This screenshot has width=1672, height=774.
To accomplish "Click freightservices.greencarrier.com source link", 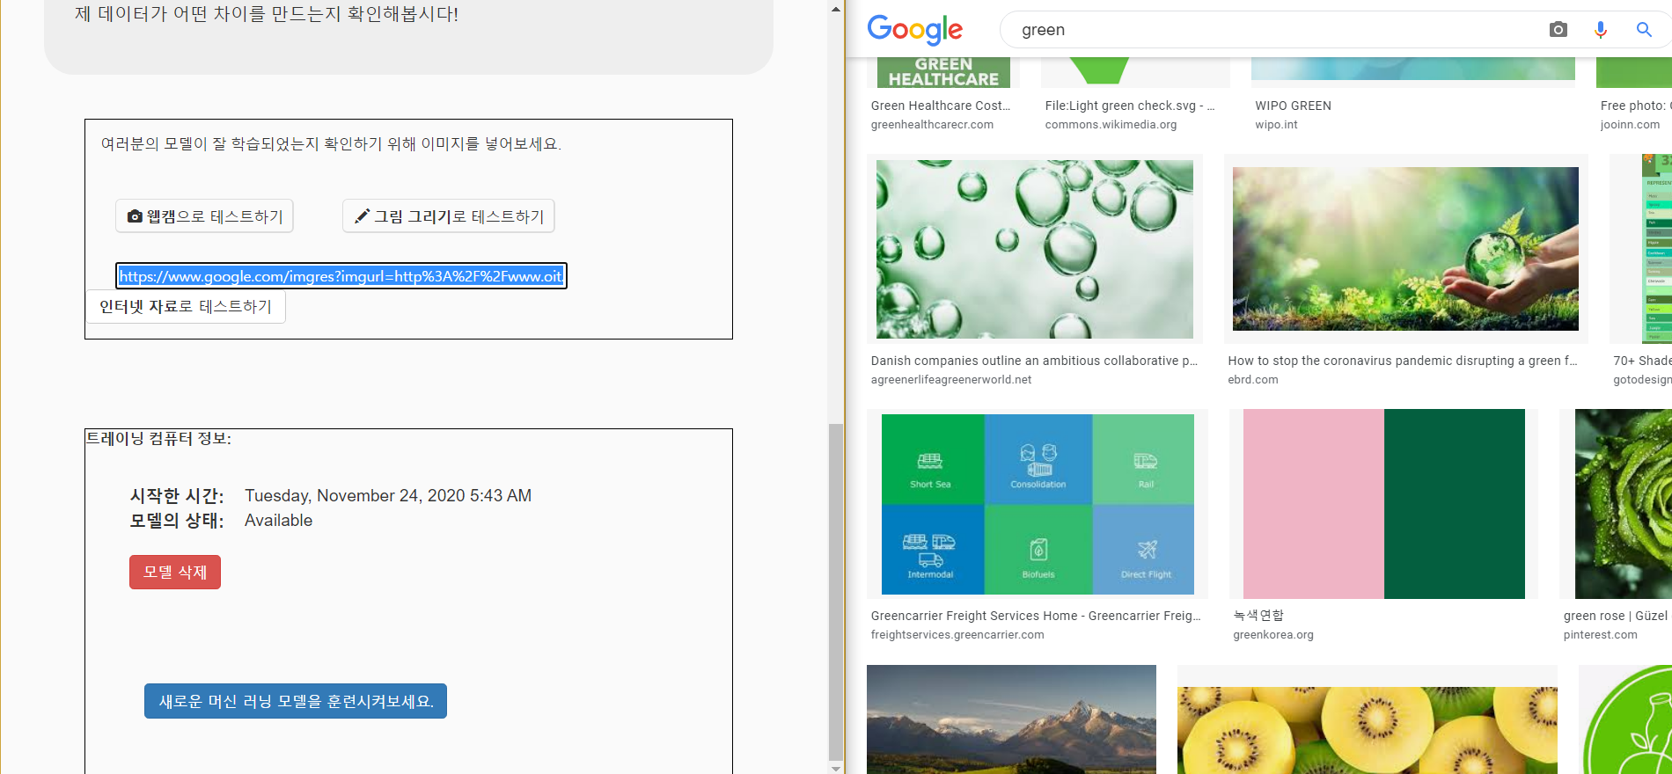I will tap(957, 635).
